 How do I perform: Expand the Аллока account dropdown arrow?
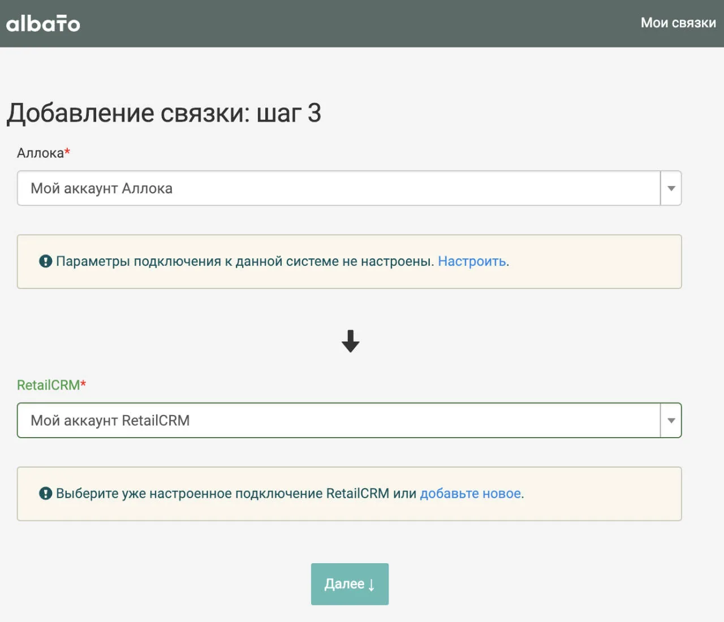coord(671,188)
